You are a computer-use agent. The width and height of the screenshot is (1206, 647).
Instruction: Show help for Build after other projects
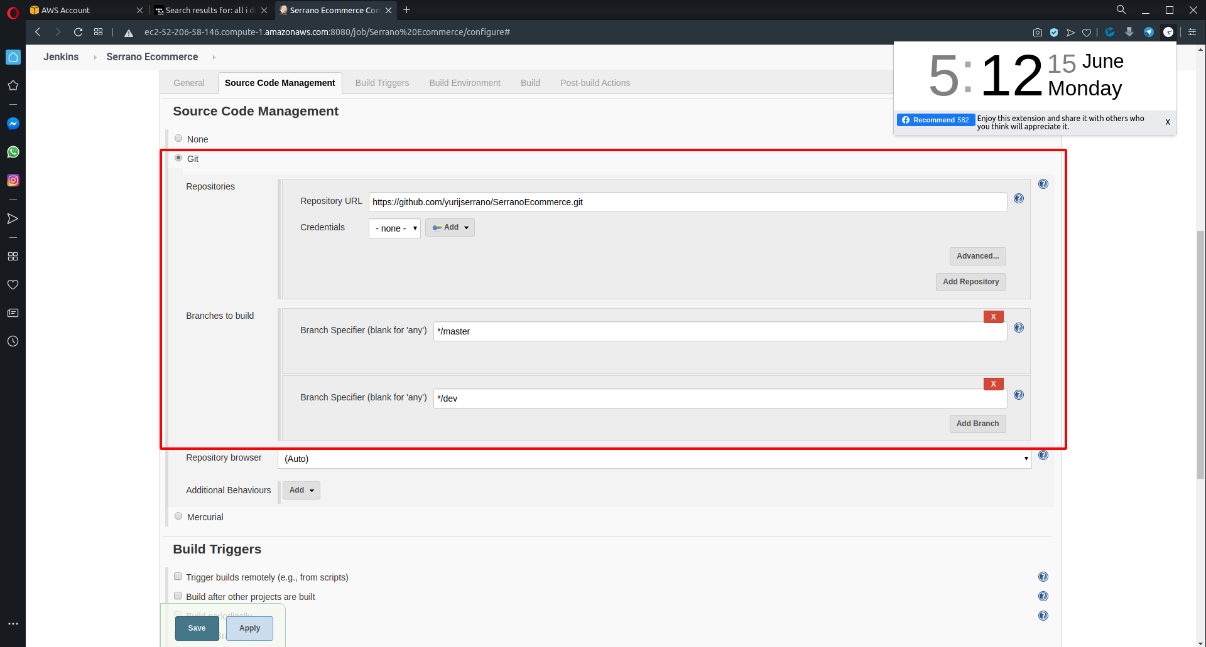click(1043, 596)
